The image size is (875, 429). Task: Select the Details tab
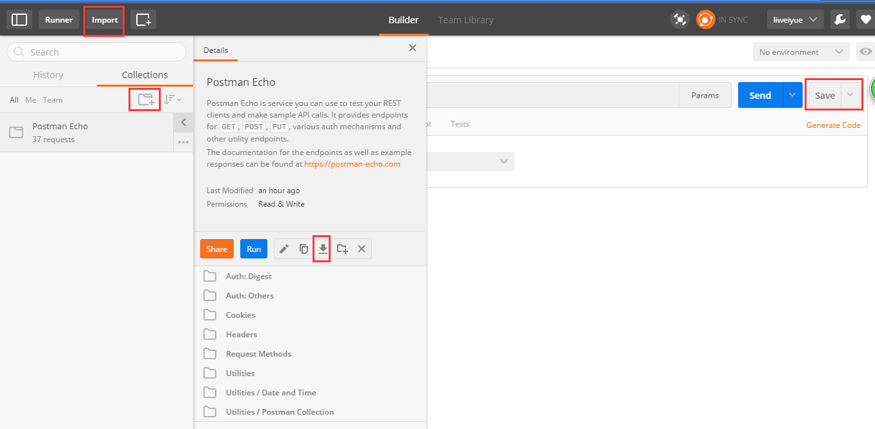point(216,50)
